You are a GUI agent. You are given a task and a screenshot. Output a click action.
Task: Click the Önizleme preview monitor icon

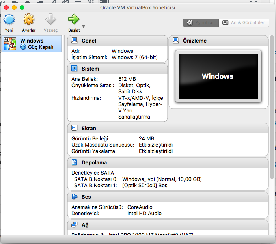(176, 41)
